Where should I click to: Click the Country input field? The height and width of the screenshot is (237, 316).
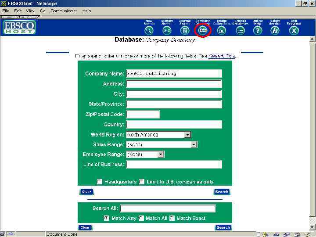(174, 124)
